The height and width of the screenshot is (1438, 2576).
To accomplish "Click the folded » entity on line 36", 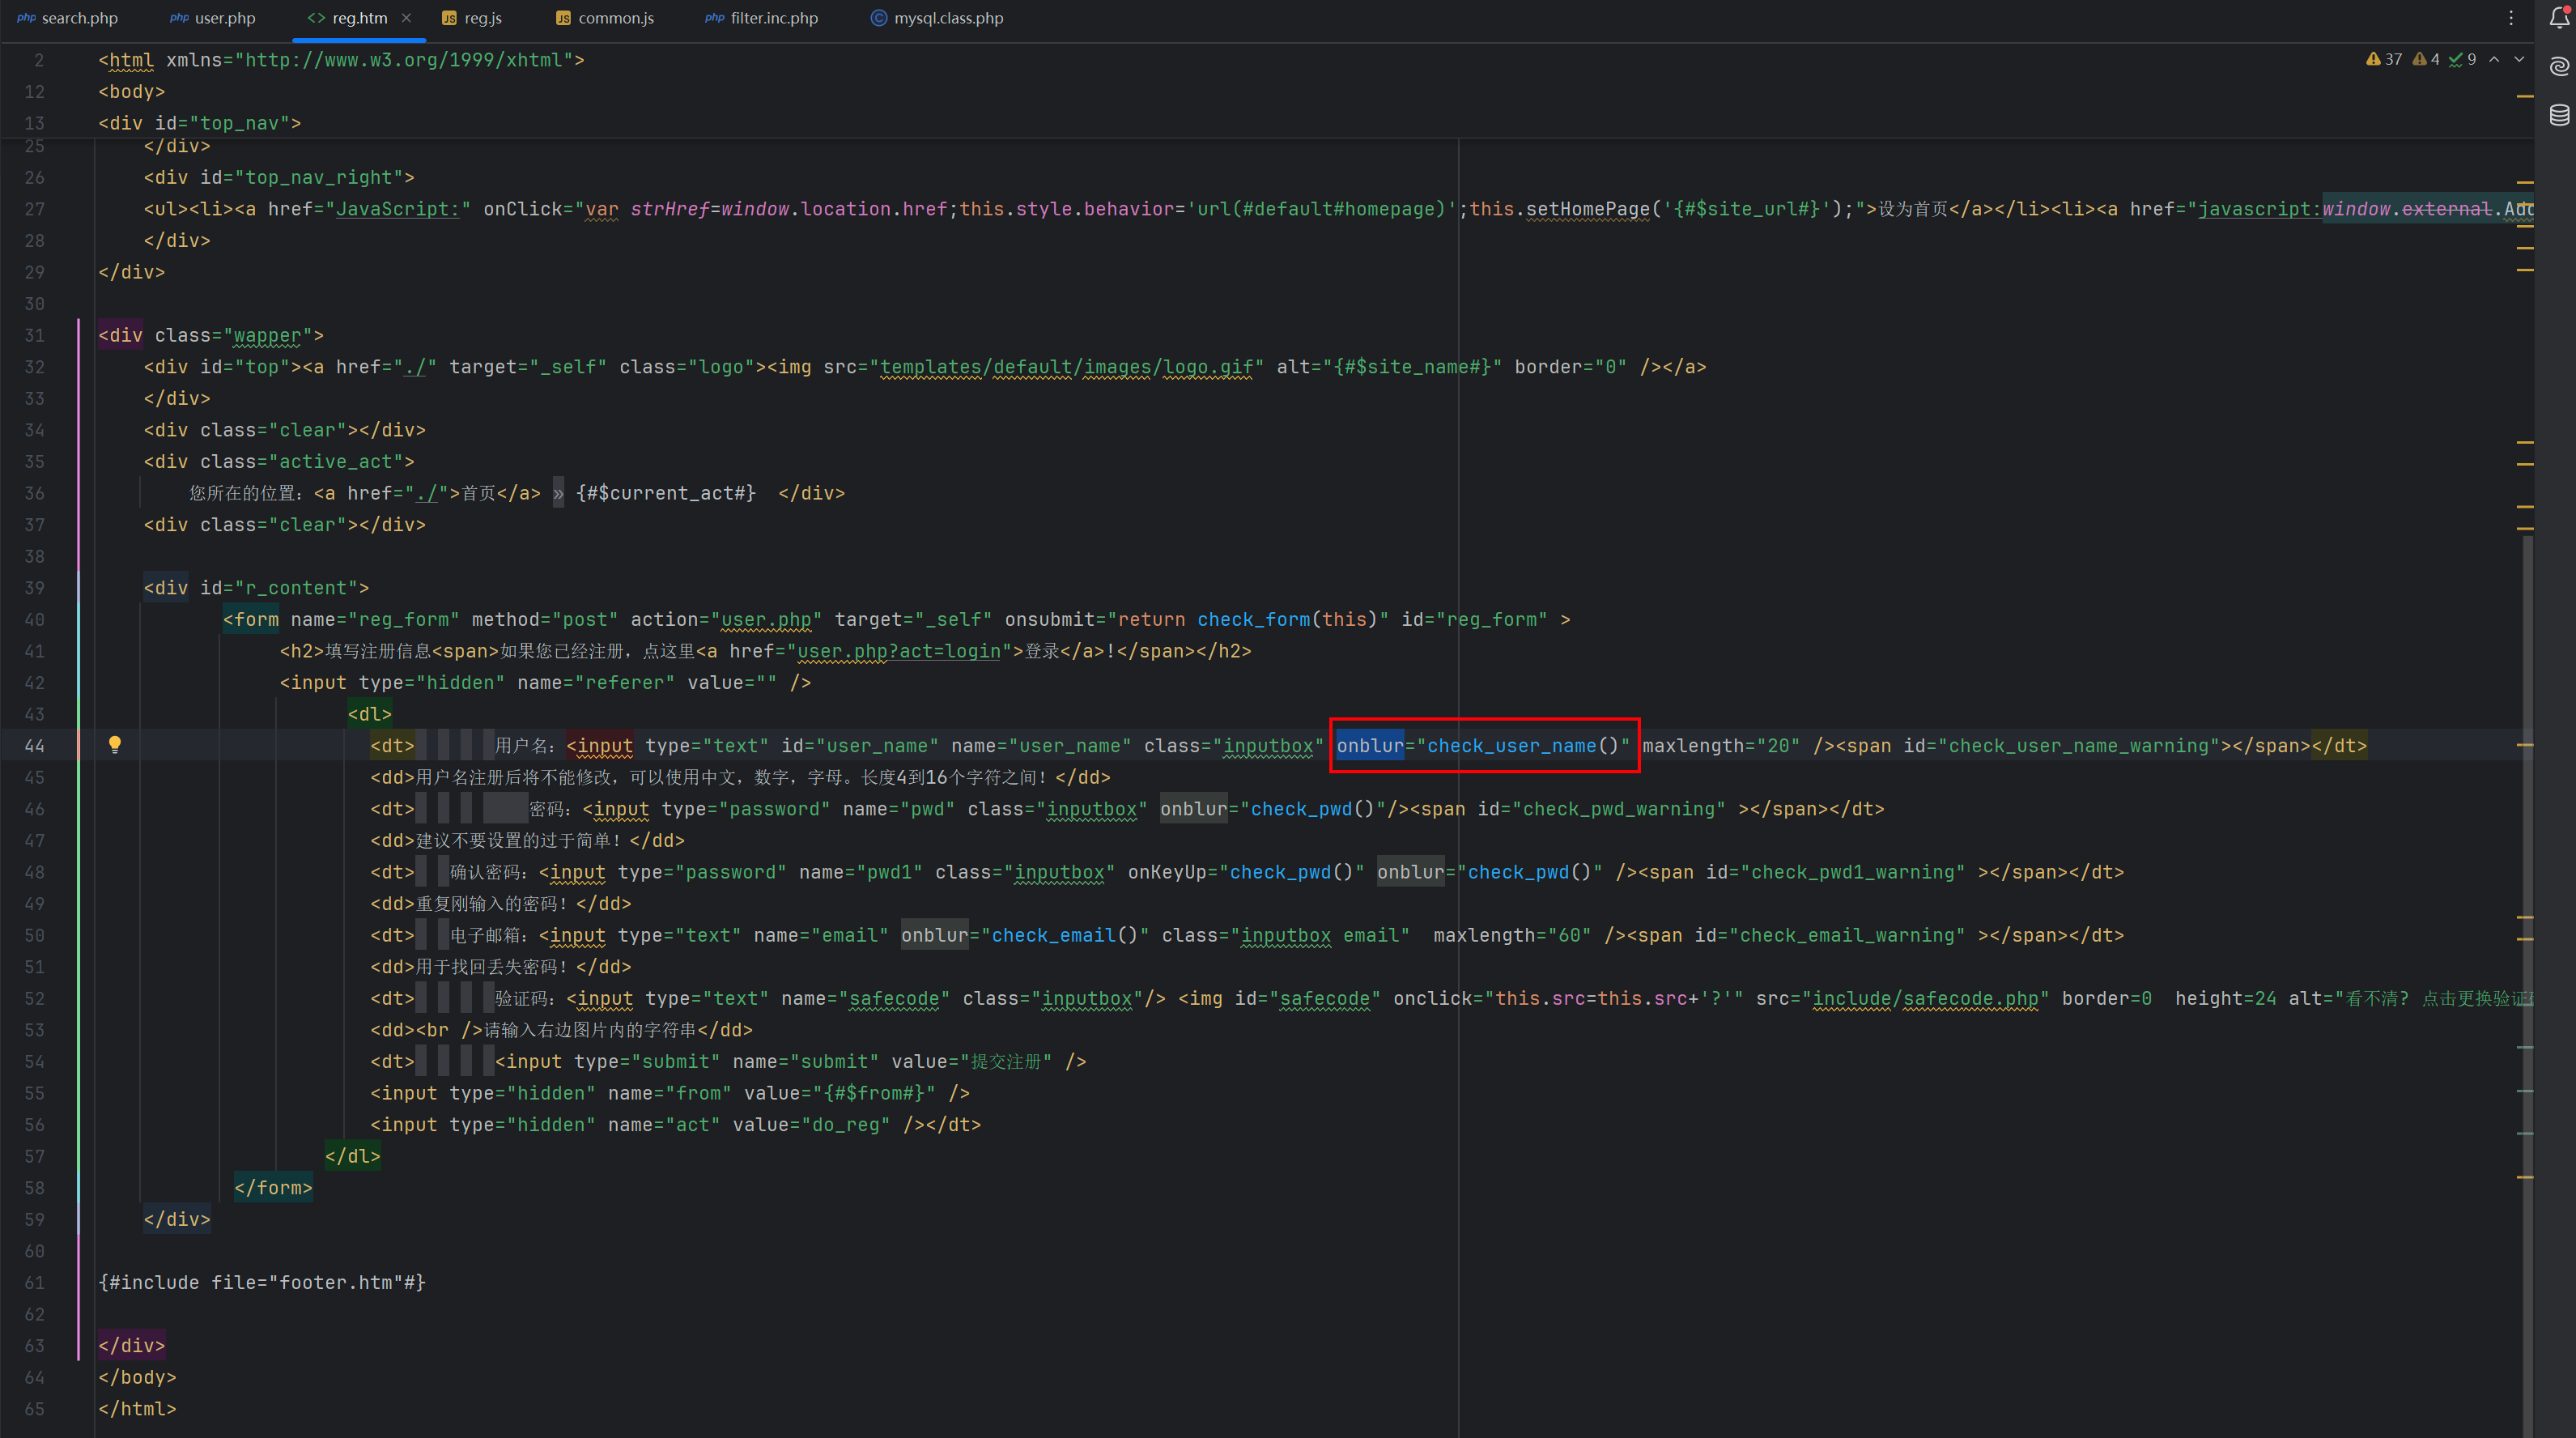I will [558, 493].
